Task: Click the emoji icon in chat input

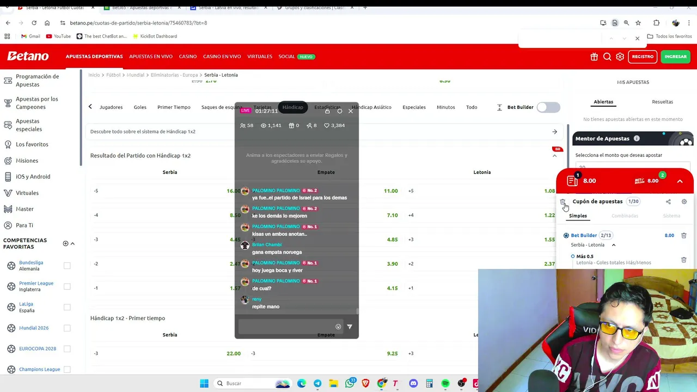Action: [338, 327]
